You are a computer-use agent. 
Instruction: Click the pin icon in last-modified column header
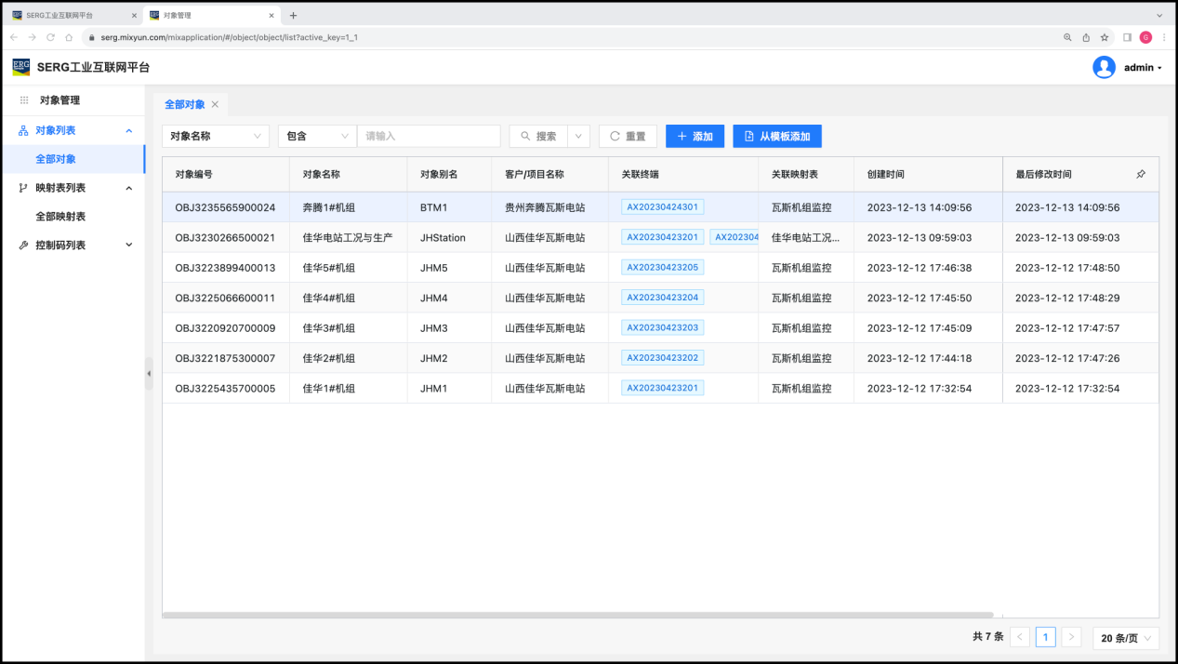coord(1141,174)
